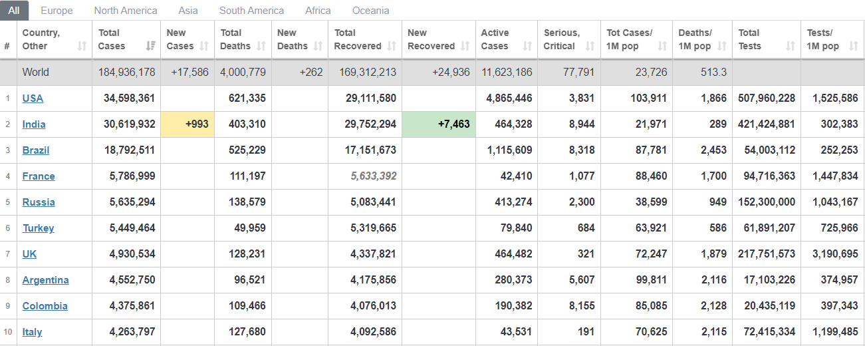Sort by Serious, Critical arrows icon

(590, 46)
